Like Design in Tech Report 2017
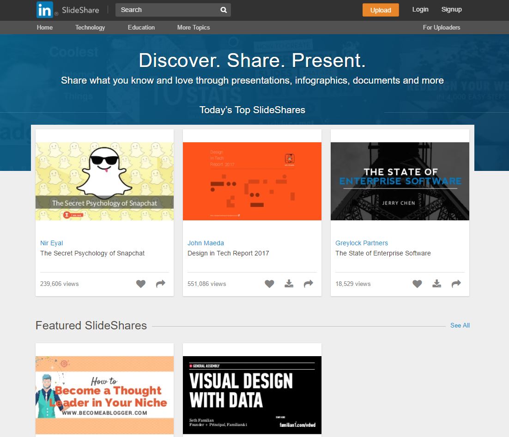Viewport: 509px width, 437px height. click(x=269, y=284)
